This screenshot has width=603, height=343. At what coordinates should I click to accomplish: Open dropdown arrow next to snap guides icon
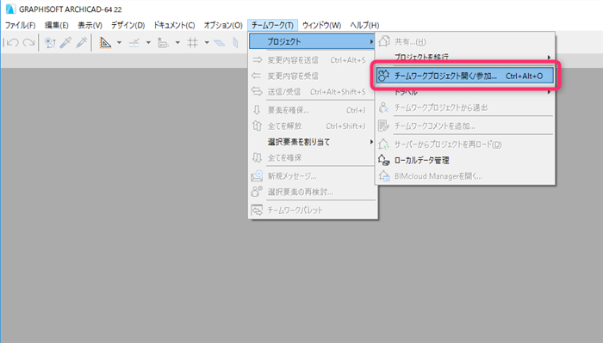click(x=148, y=43)
